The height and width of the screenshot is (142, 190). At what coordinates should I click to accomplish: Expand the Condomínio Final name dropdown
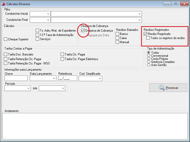[140, 20]
